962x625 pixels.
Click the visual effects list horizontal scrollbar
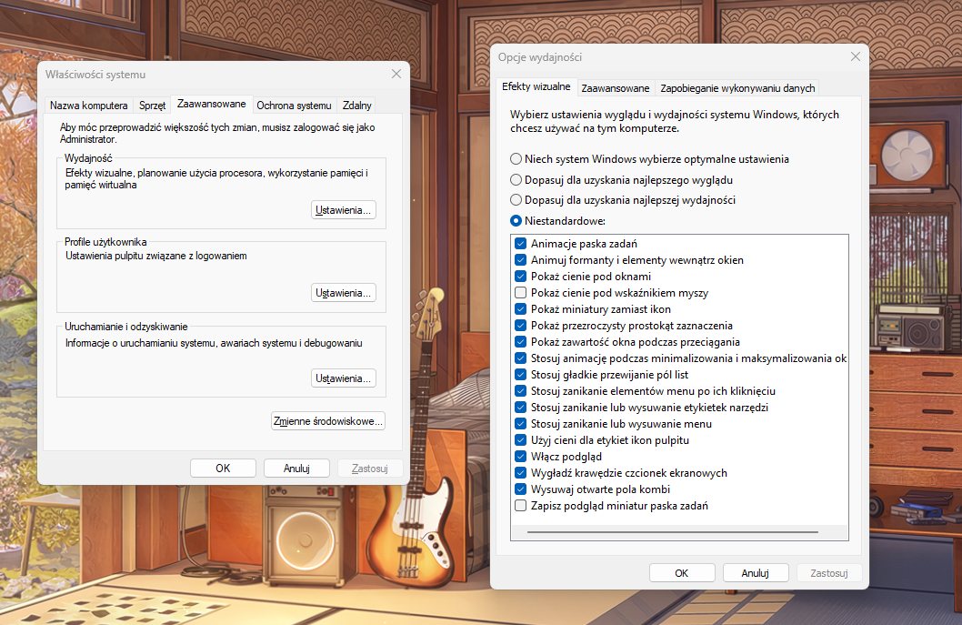click(673, 532)
